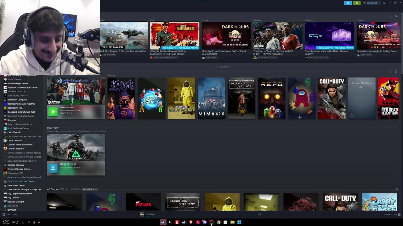Select Red Dead Redemption cover
The width and height of the screenshot is (403, 226).
click(x=389, y=98)
